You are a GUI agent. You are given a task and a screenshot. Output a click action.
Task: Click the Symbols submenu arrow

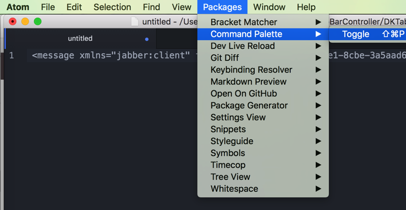tap(318, 153)
